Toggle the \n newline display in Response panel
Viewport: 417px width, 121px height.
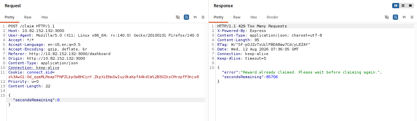tap(404, 17)
